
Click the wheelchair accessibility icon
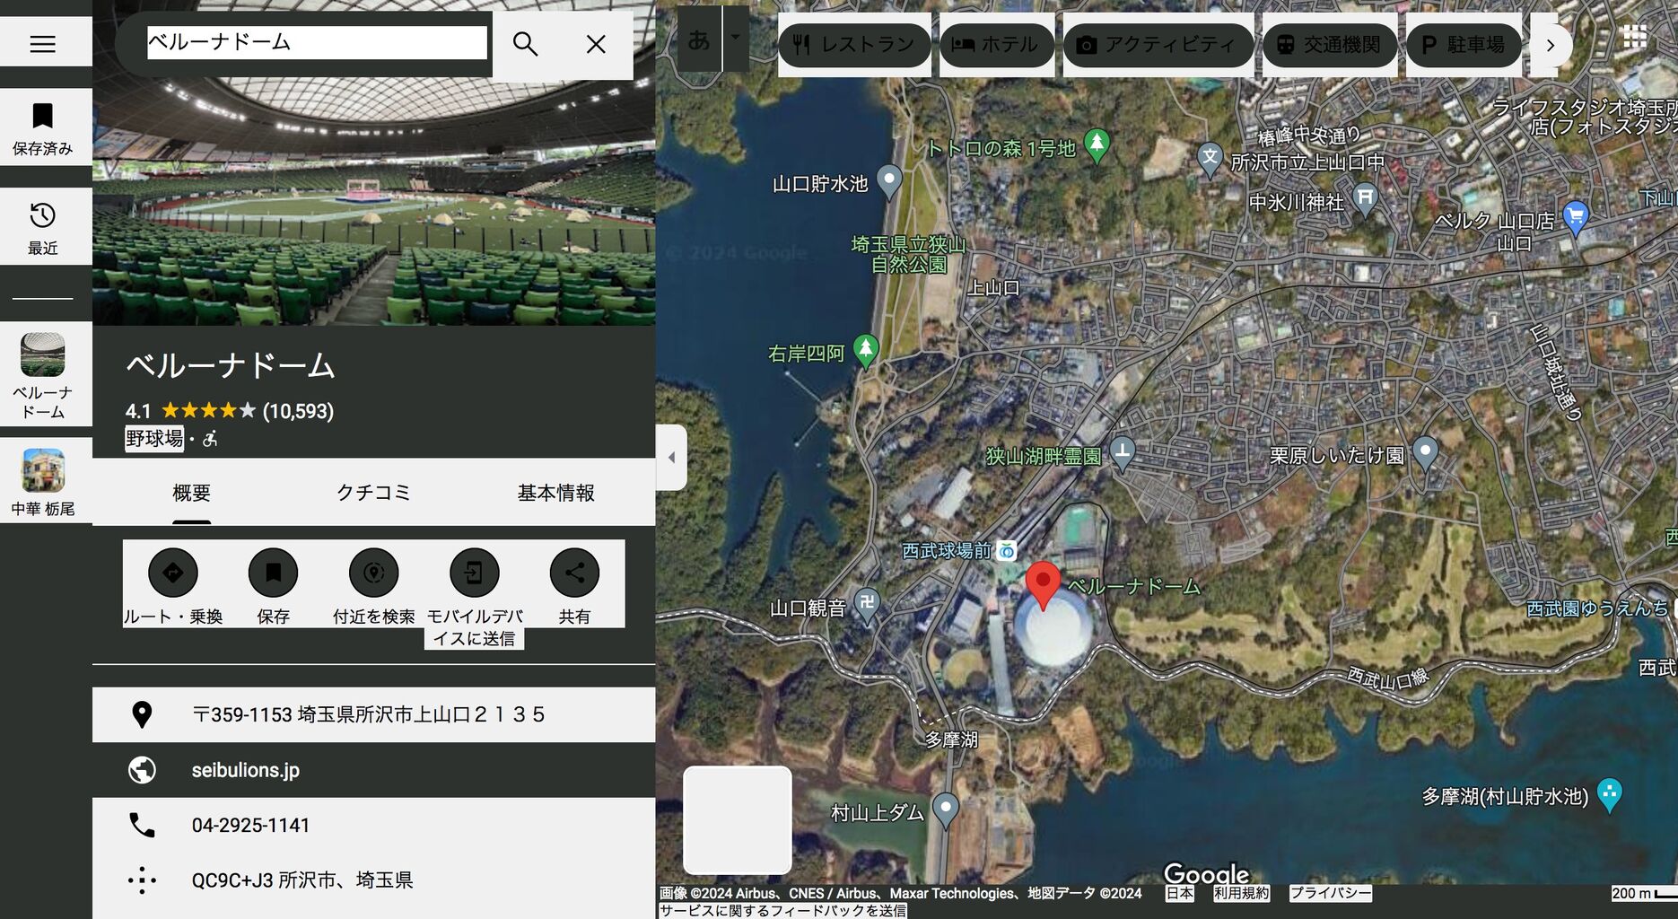coord(210,439)
